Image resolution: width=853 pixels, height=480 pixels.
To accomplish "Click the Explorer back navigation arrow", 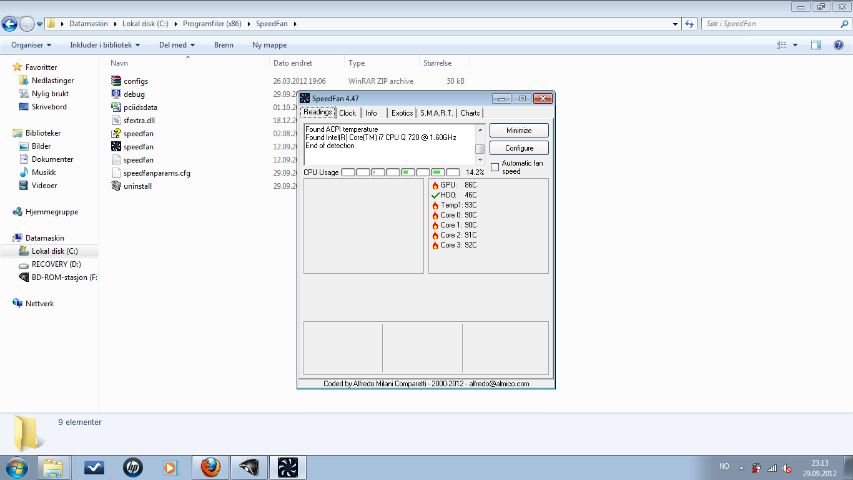I will pos(10,24).
